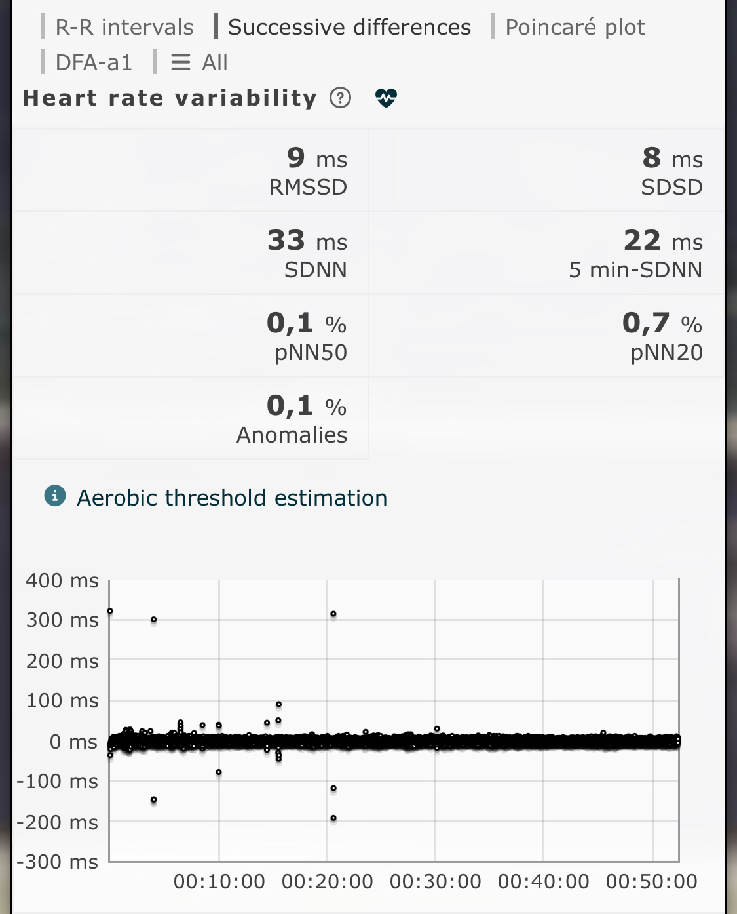Click the Heart rate variability heading
Screen dimensions: 737x914
point(170,98)
